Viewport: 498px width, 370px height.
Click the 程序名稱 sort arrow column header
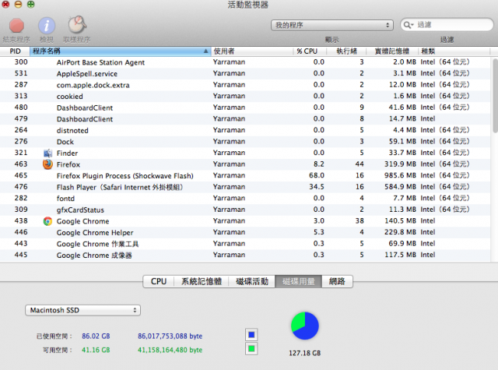(x=121, y=51)
